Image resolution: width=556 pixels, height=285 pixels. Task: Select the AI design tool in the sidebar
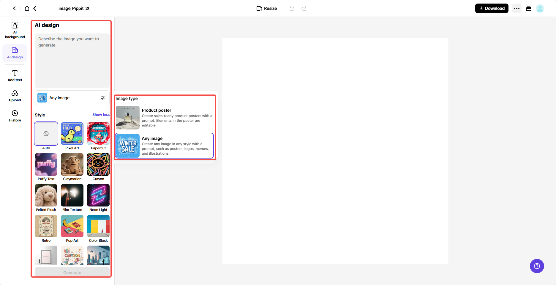click(15, 53)
